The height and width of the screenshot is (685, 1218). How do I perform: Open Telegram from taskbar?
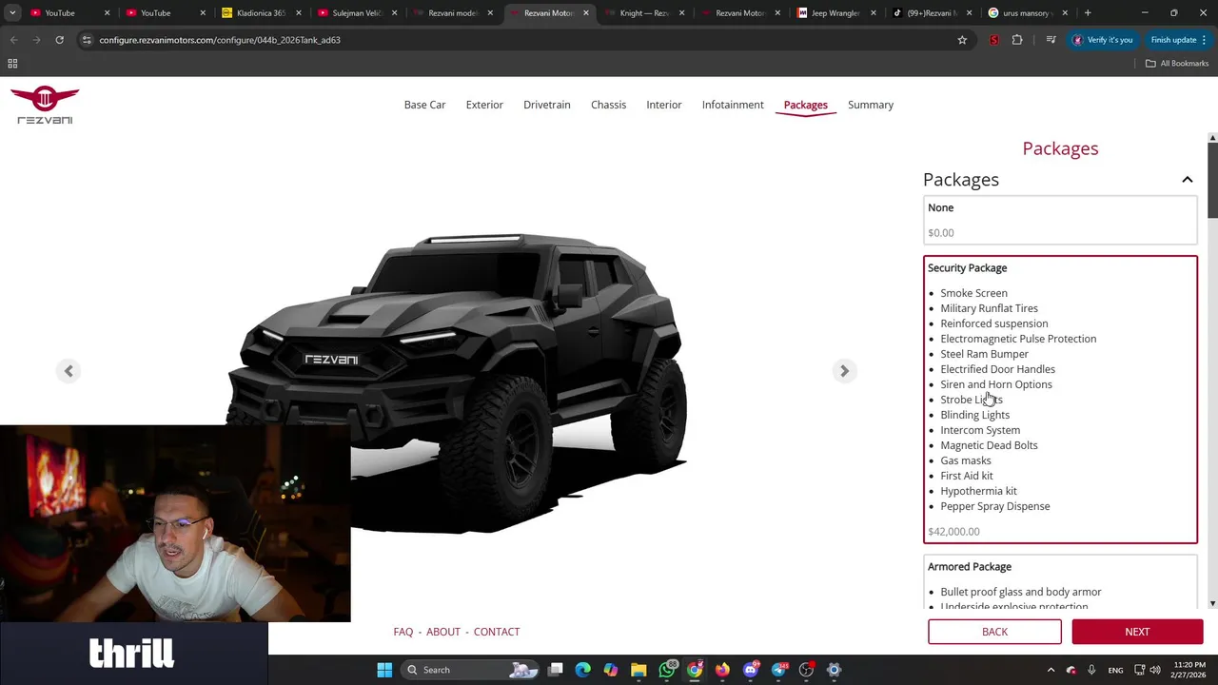pyautogui.click(x=779, y=670)
